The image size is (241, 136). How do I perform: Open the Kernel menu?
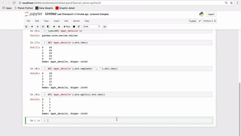76,21
